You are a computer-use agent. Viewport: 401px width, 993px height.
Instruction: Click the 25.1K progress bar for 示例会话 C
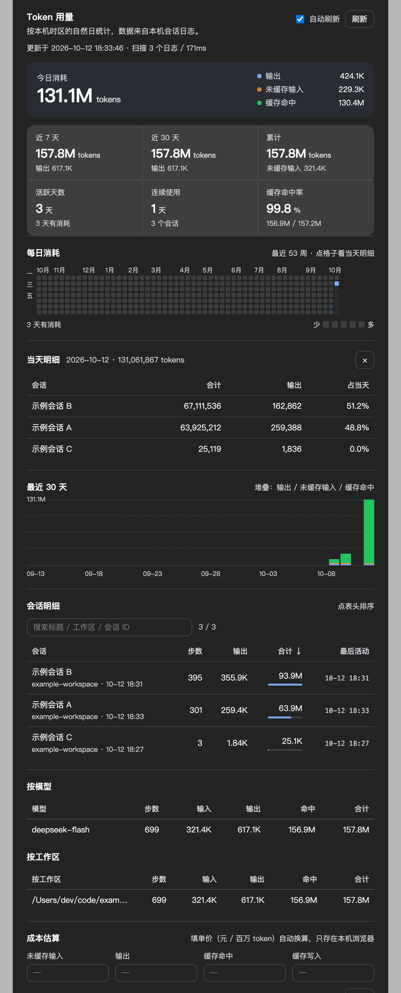tap(285, 750)
